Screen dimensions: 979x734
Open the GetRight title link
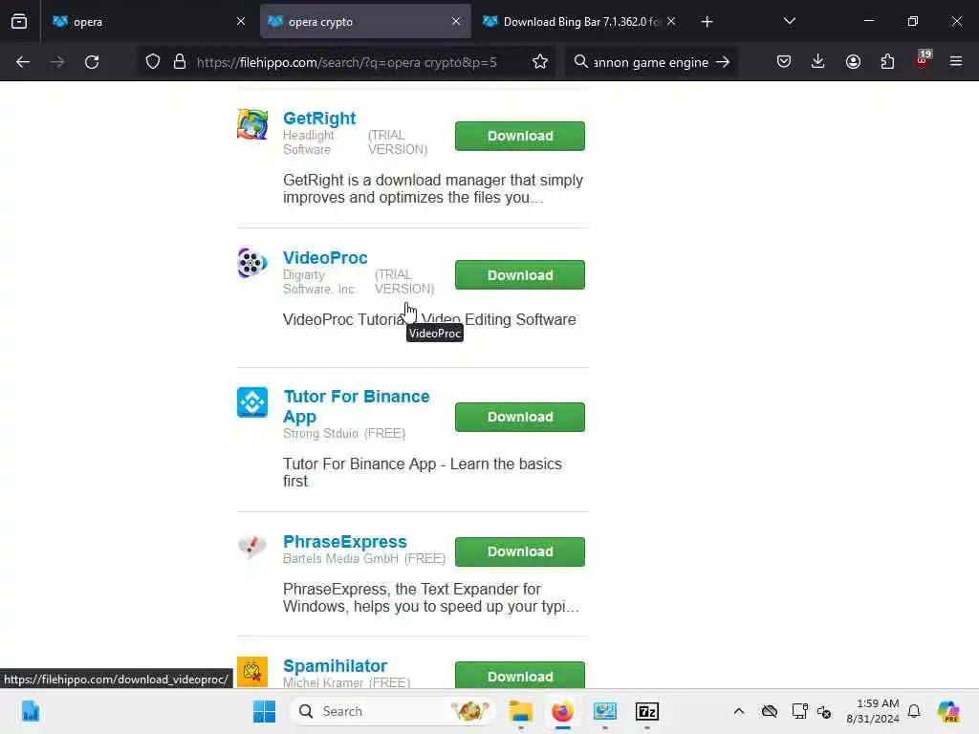[319, 118]
